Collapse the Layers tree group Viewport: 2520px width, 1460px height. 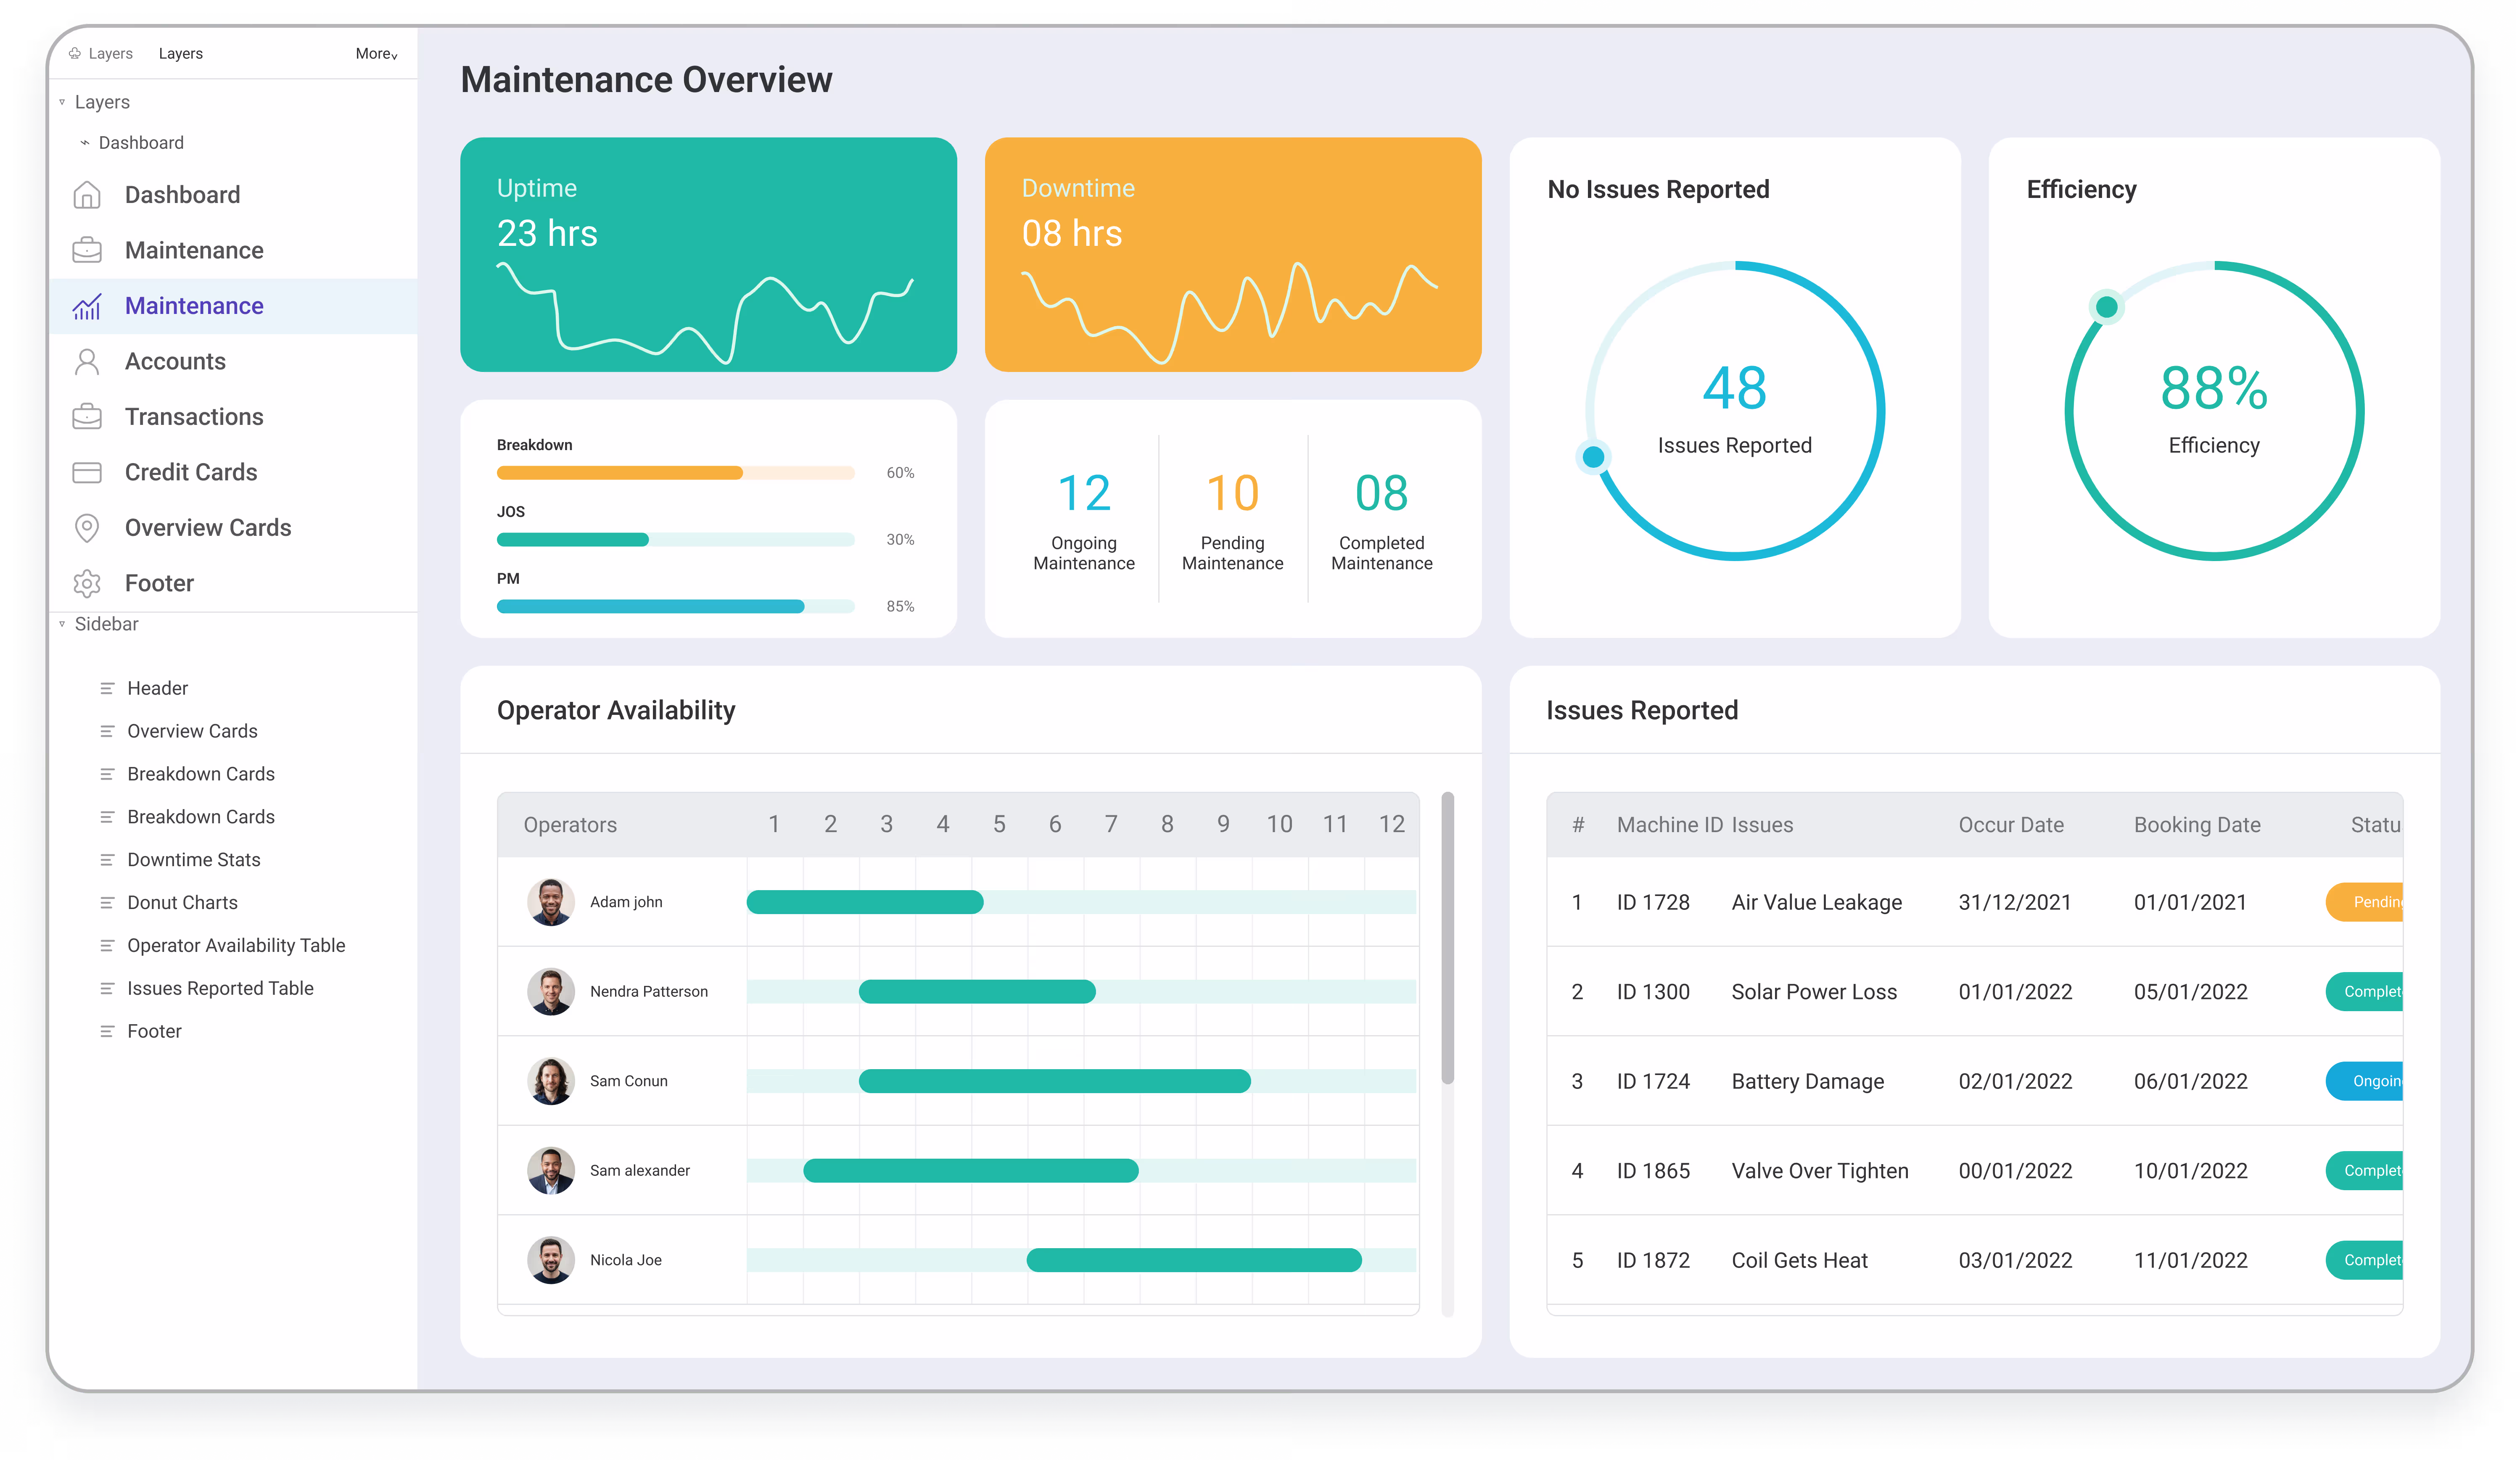[62, 102]
